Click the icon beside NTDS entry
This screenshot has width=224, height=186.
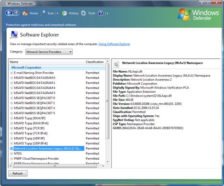pyautogui.click(x=11, y=153)
